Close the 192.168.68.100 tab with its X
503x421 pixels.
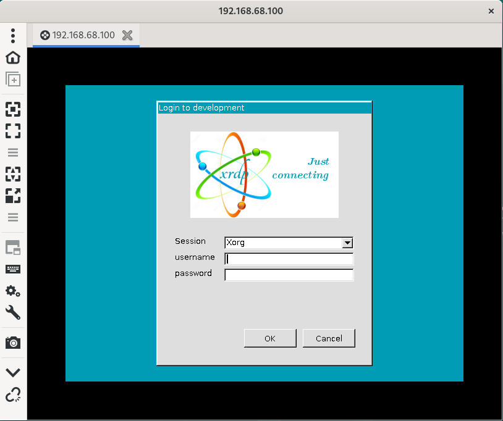[x=127, y=35]
